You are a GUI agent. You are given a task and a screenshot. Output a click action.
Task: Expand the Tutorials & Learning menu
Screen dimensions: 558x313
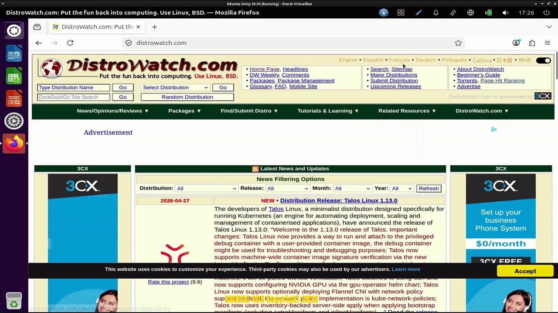(x=328, y=111)
